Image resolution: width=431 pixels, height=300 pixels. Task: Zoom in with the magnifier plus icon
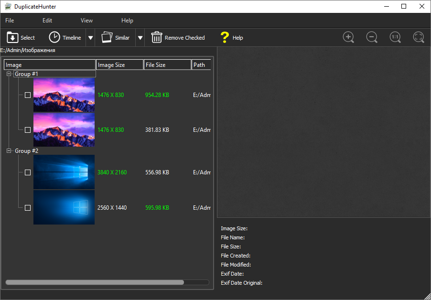(348, 37)
